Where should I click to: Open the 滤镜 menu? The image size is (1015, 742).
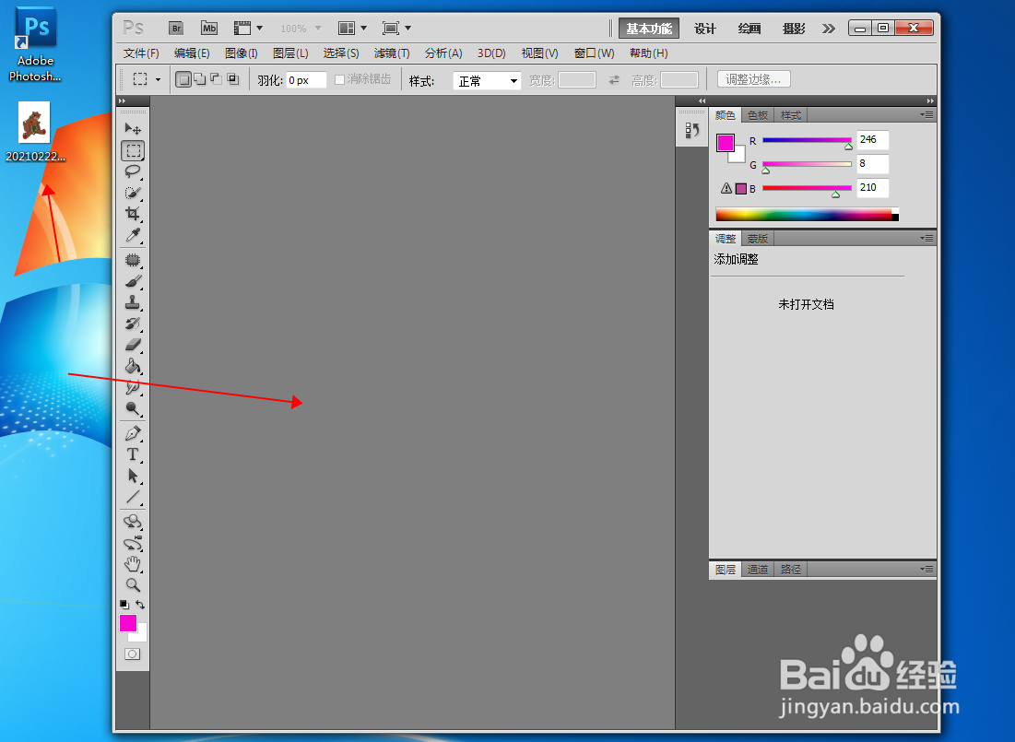pyautogui.click(x=391, y=53)
